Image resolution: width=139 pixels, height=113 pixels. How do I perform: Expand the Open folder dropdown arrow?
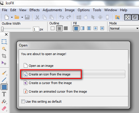(22, 17)
